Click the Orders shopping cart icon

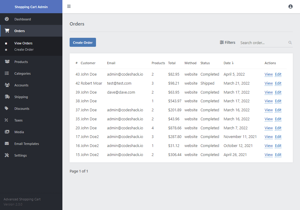tap(7, 31)
